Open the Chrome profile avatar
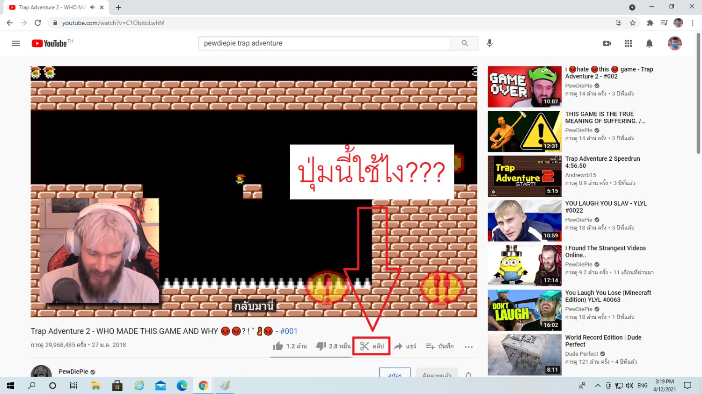702x394 pixels. click(x=678, y=23)
